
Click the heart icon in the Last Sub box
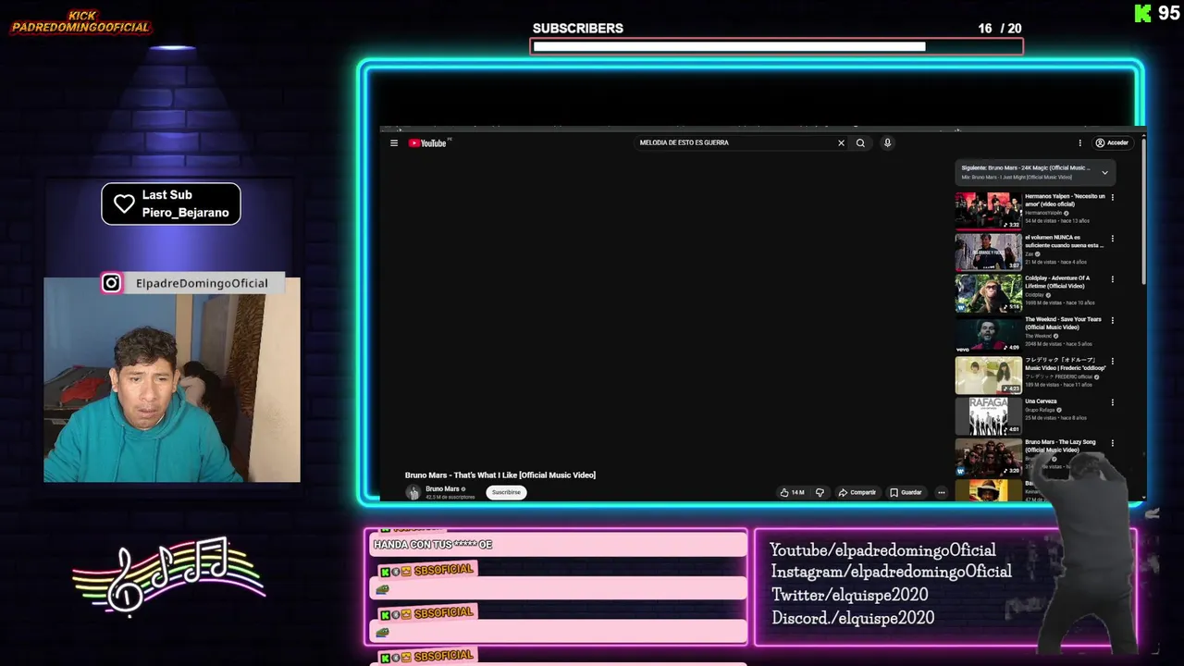coord(124,203)
